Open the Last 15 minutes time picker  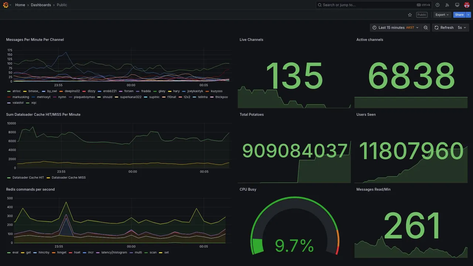click(395, 28)
